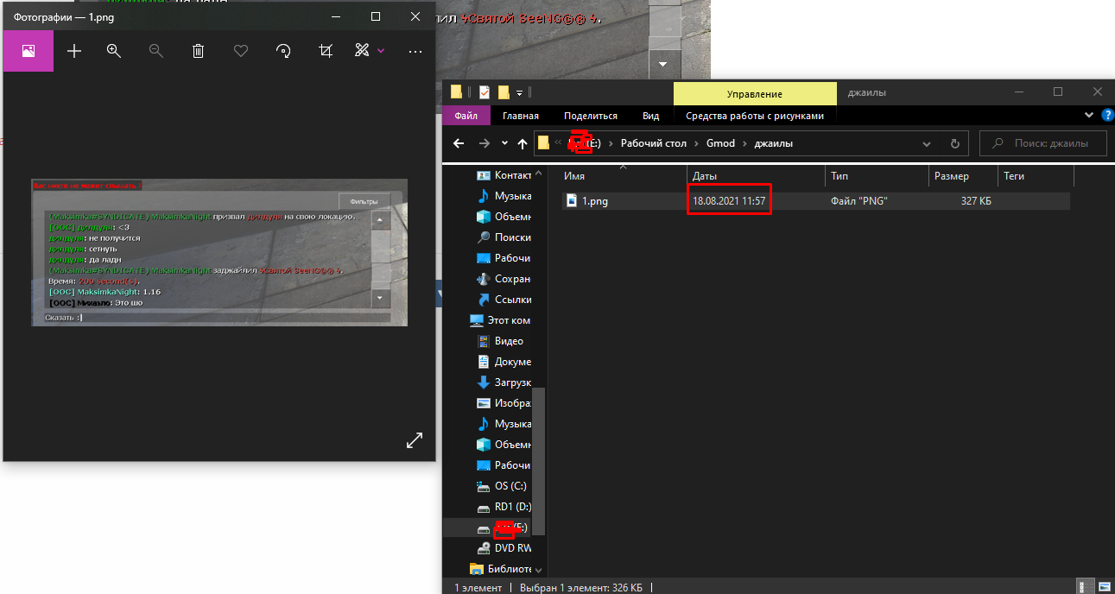Open Ссылки in the navigation pane
Viewport: 1115px width, 594px height.
click(x=504, y=300)
